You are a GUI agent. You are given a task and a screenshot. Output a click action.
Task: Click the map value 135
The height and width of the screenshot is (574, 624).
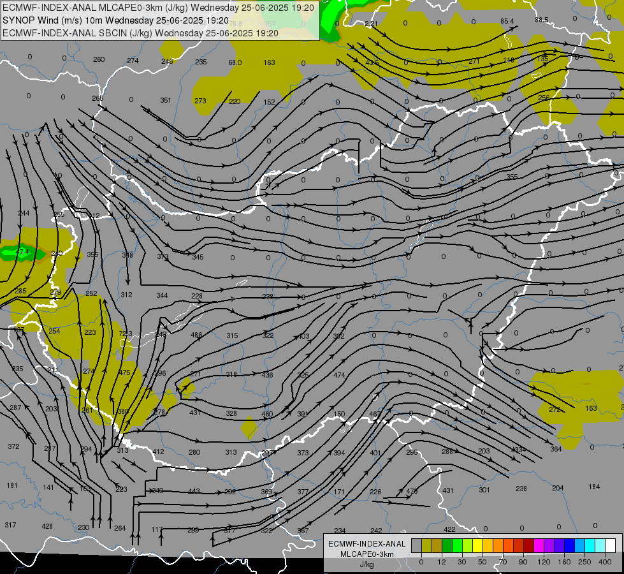click(543, 59)
